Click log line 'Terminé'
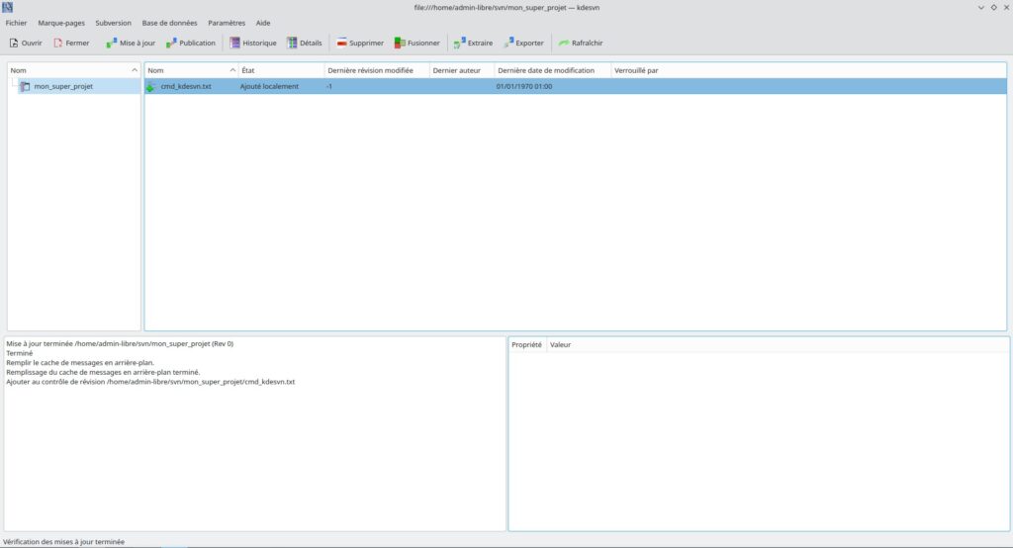Screen dimensions: 1013x548 (x=20, y=353)
